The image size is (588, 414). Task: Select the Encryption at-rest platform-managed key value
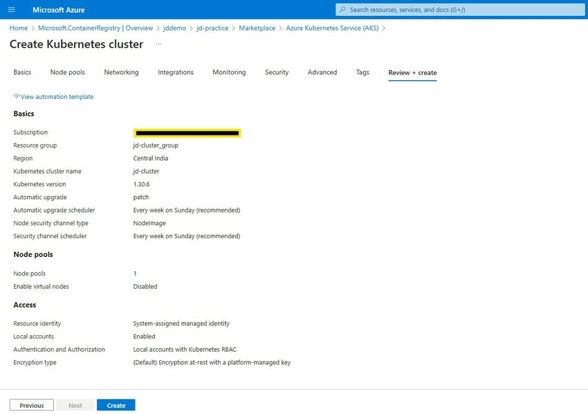tap(212, 363)
